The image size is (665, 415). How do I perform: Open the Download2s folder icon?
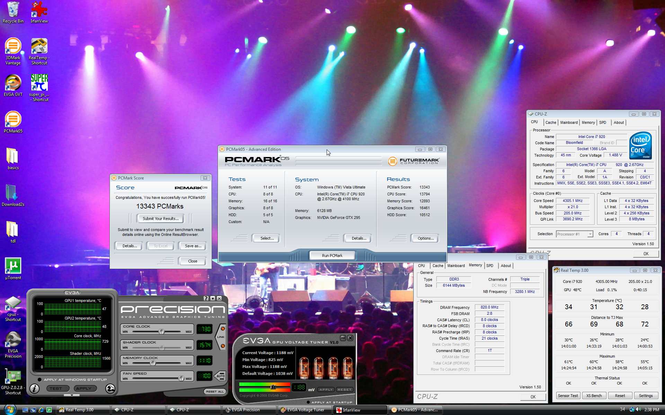(13, 195)
